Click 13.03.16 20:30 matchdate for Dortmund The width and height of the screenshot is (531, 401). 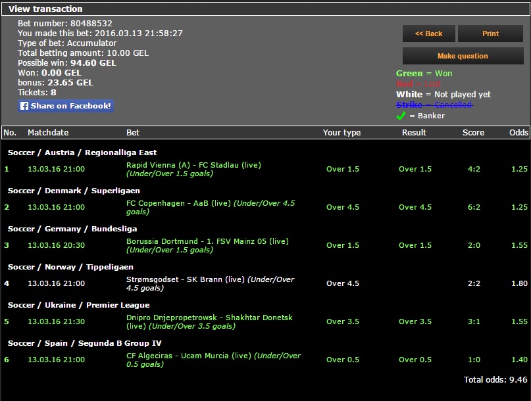coord(56,245)
